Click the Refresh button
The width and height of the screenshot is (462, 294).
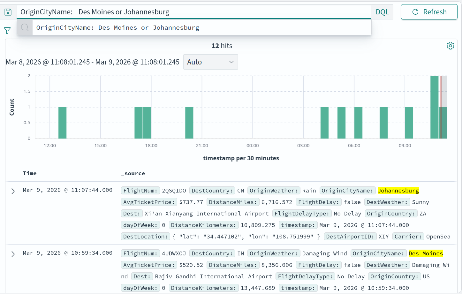click(x=429, y=12)
